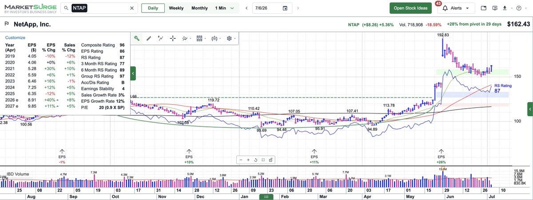Select the wrench chart tool
Screen dimensions: 533x200
(137, 39)
